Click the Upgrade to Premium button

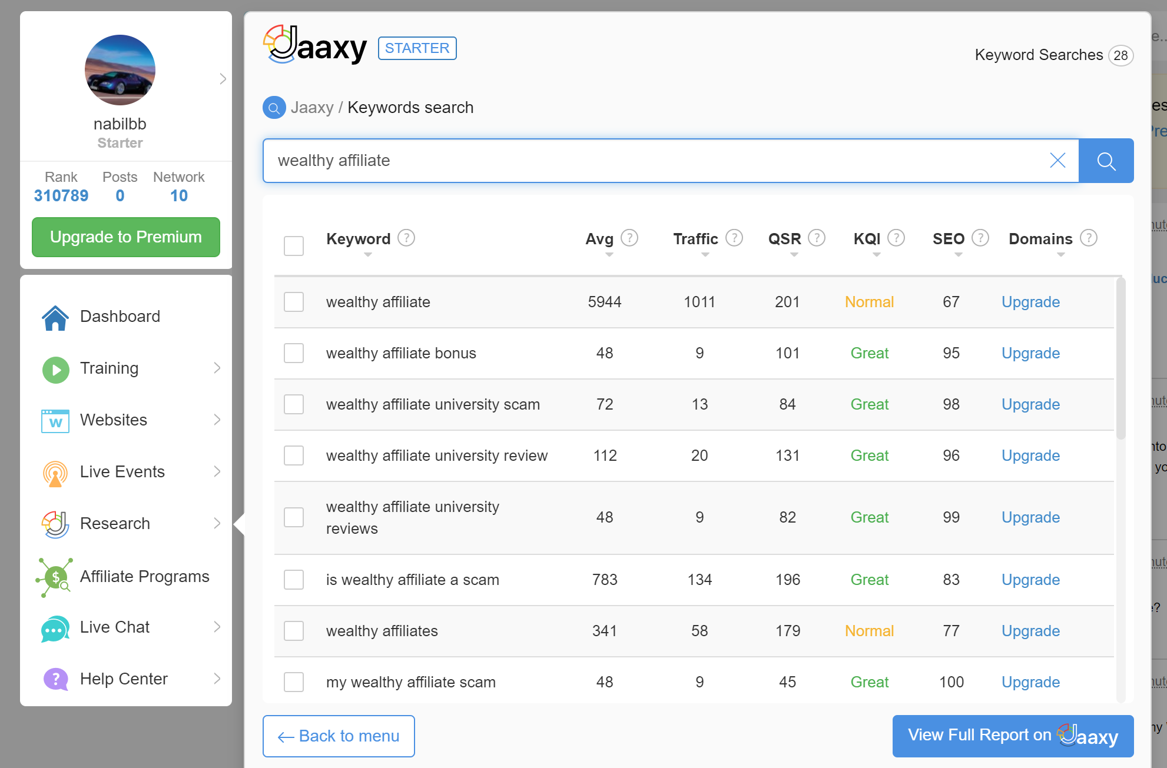point(126,237)
